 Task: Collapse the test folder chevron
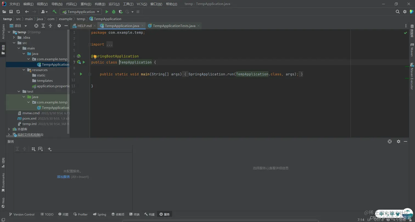(19, 92)
